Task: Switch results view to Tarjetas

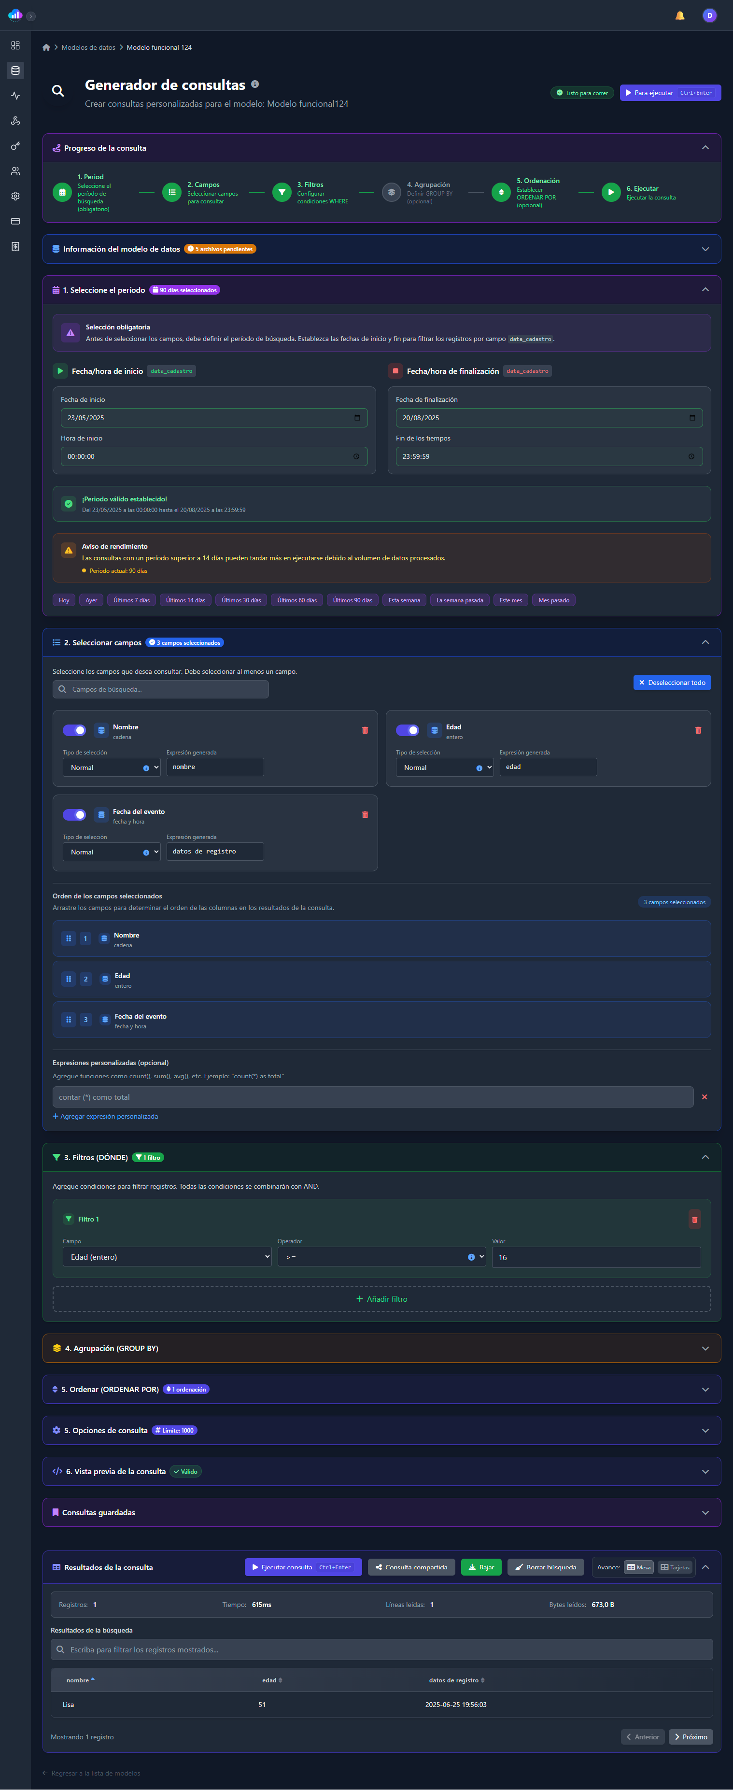Action: (675, 1567)
